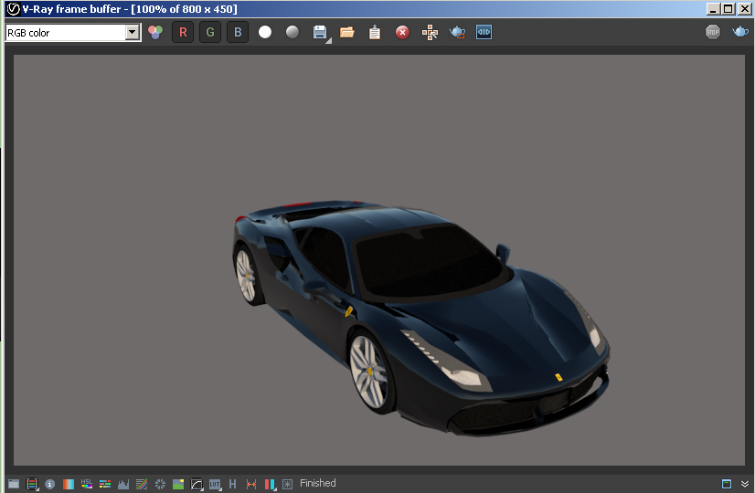Switch to alpha channel white circle
The height and width of the screenshot is (493, 755).
coord(265,32)
